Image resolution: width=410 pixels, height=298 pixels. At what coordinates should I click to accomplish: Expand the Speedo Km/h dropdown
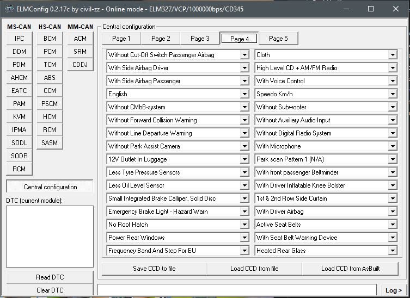point(393,94)
